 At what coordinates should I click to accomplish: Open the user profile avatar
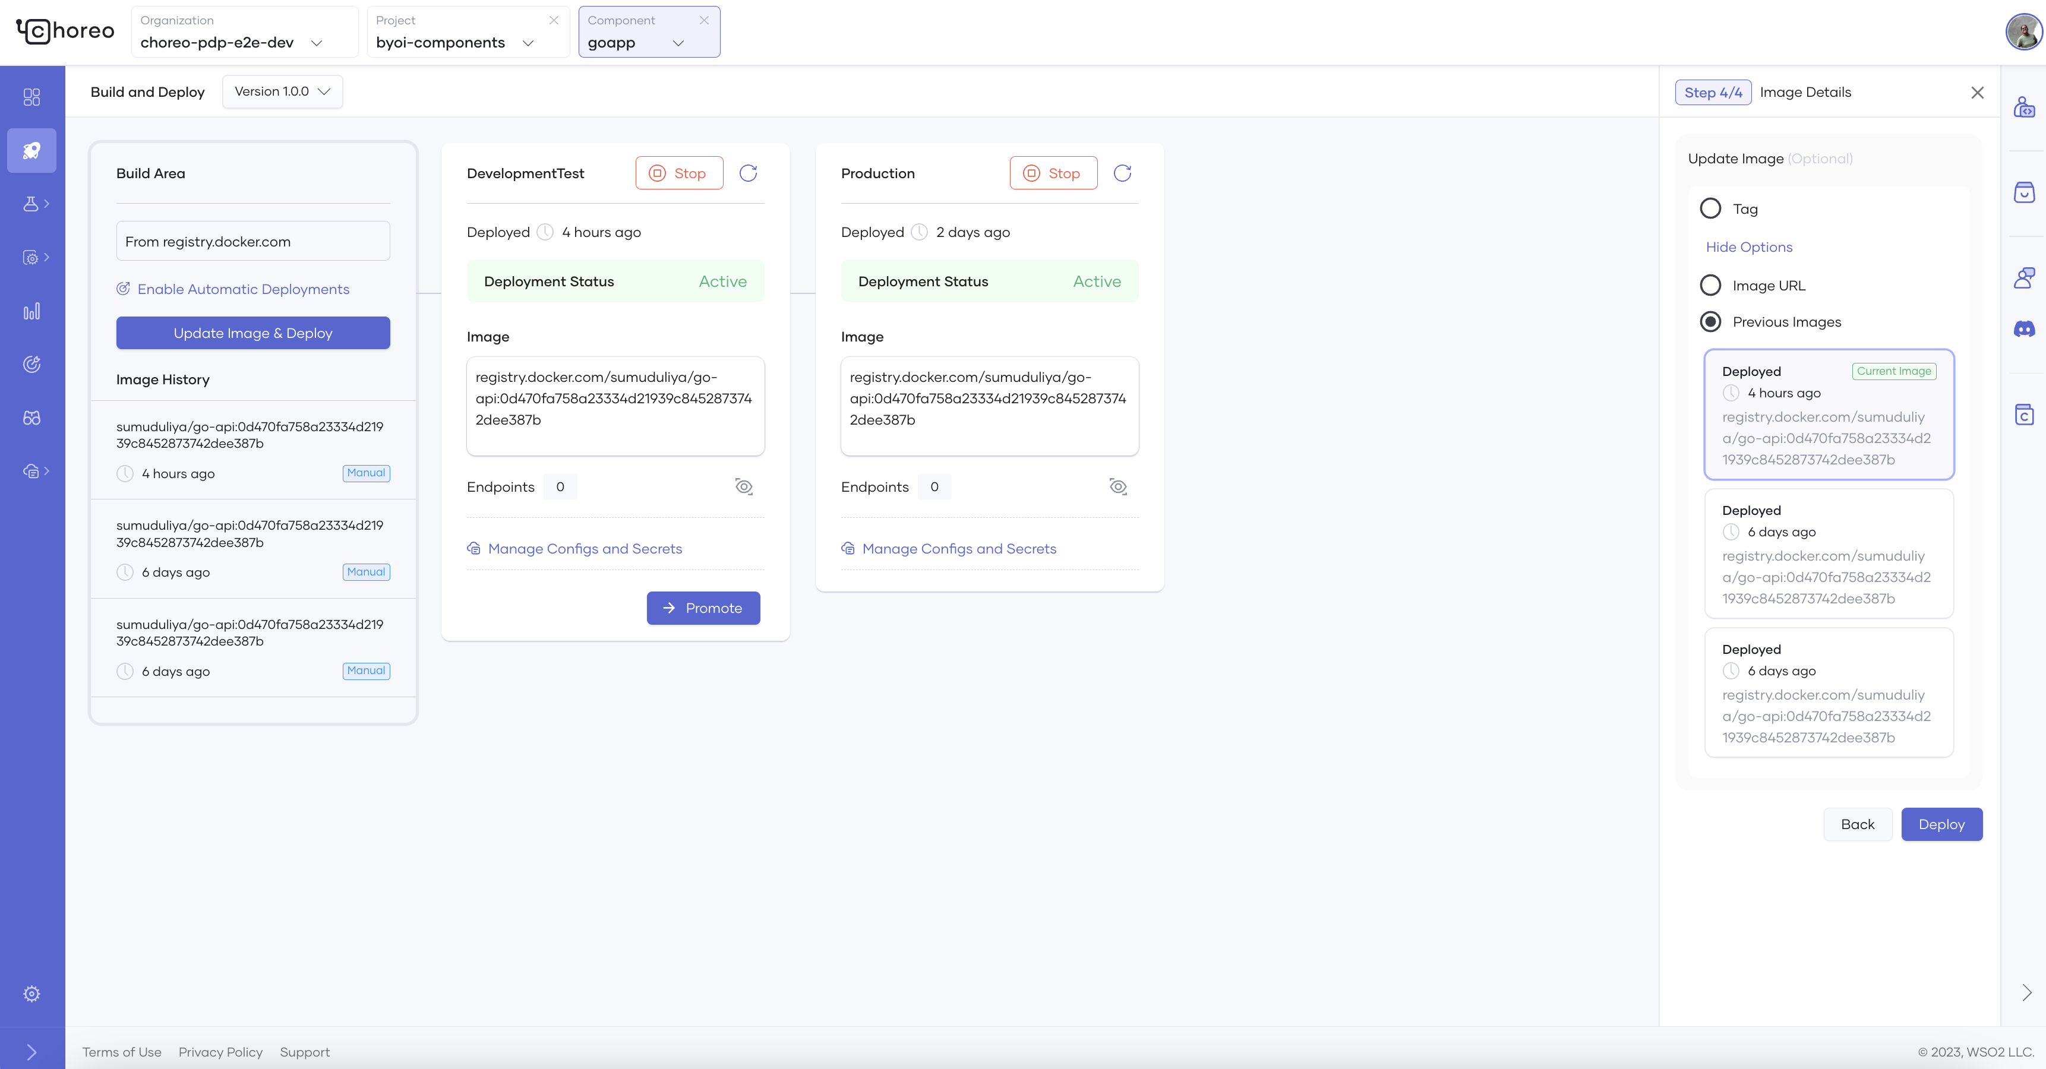pyautogui.click(x=2023, y=31)
